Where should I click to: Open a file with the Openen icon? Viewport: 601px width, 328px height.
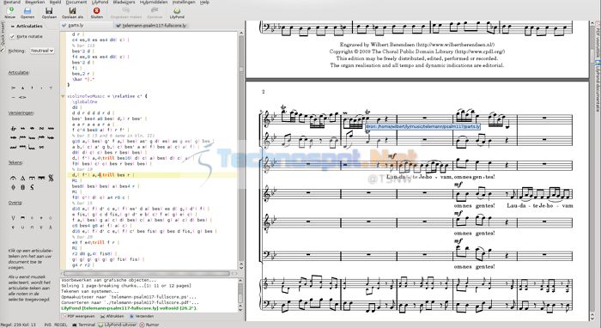[x=27, y=12]
